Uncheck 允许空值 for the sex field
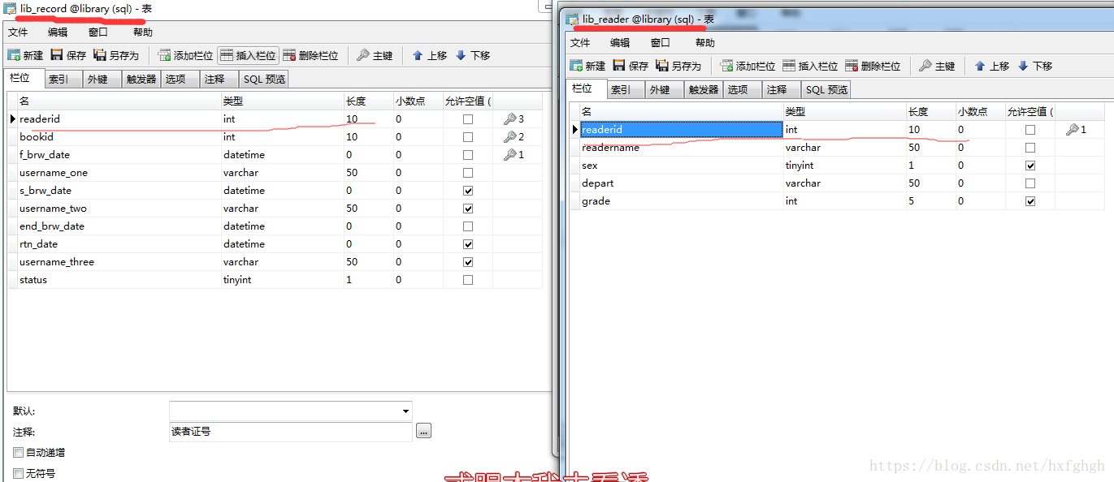 [1030, 165]
